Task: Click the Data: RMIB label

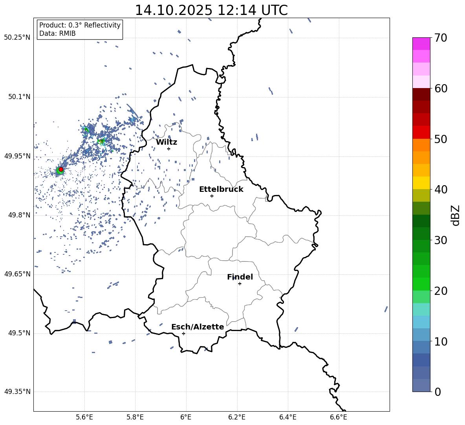Action: [57, 33]
